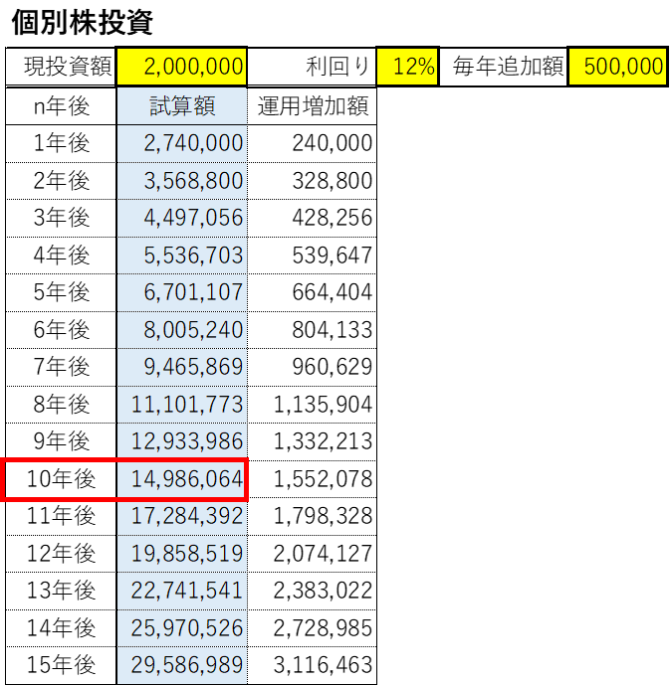Image resolution: width=670 pixels, height=686 pixels.
Task: Select the 12,933,986 cell
Action: pos(182,441)
